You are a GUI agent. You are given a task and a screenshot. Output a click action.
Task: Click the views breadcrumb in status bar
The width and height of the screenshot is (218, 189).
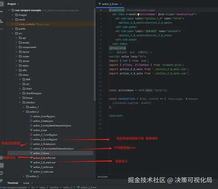[42, 187]
